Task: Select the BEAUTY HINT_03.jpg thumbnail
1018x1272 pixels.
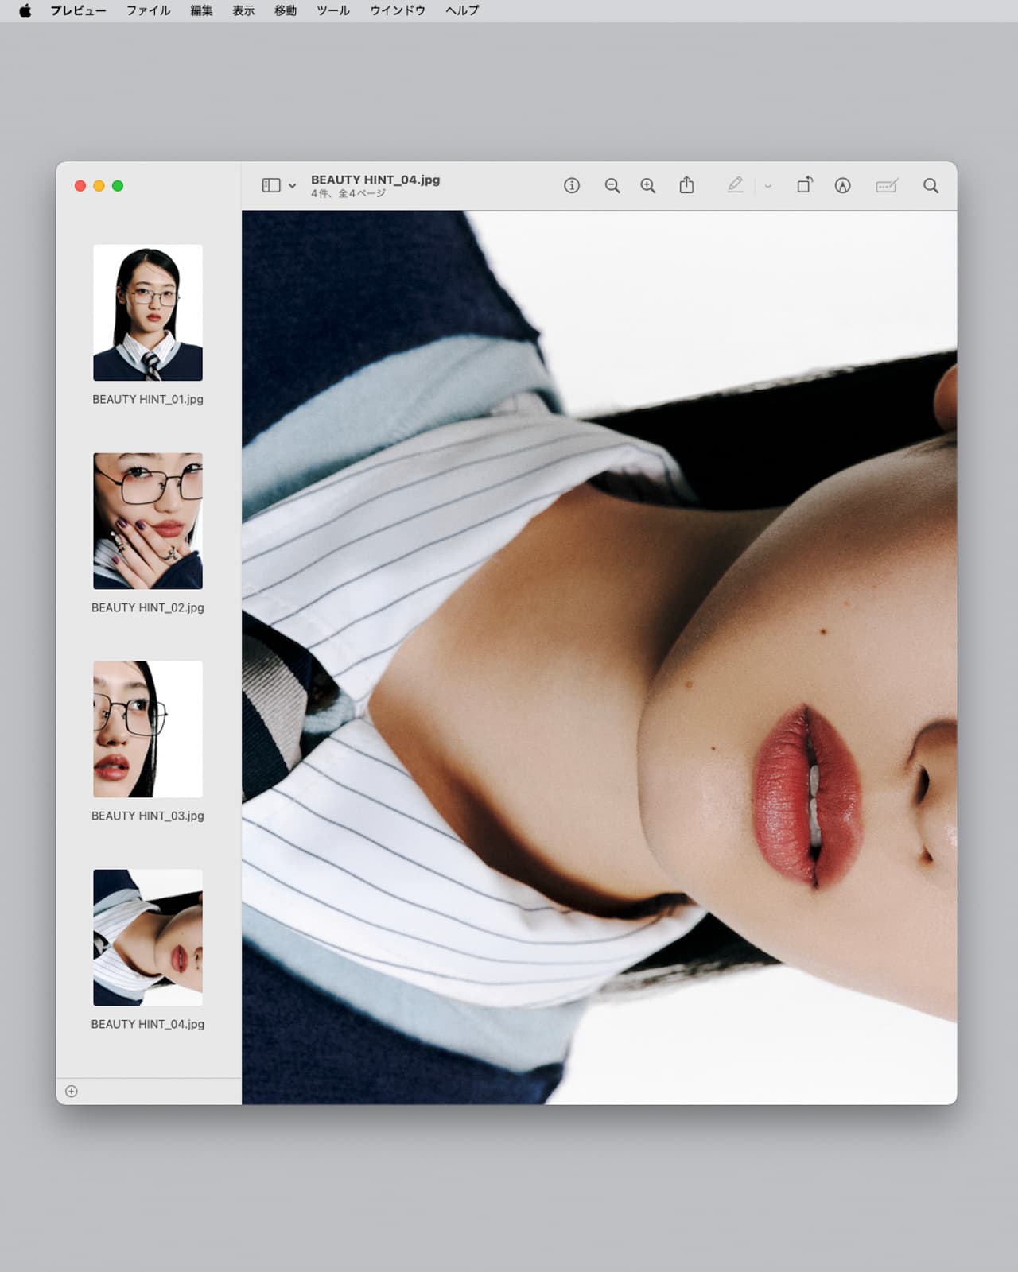Action: (148, 729)
